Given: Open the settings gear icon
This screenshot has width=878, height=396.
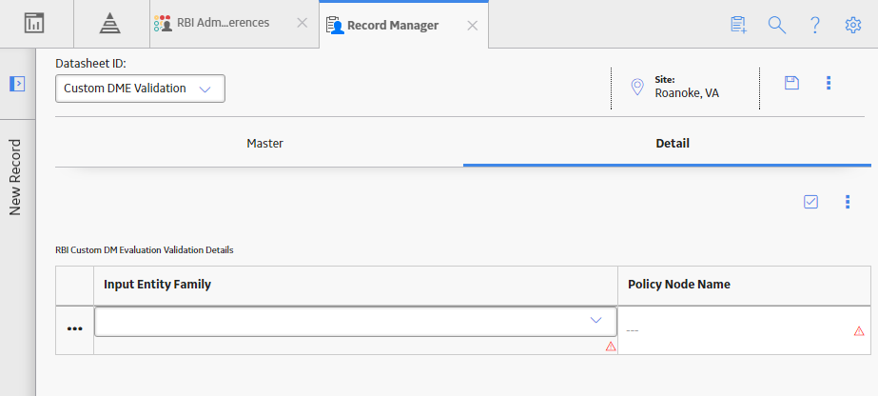Looking at the screenshot, I should pos(853,25).
